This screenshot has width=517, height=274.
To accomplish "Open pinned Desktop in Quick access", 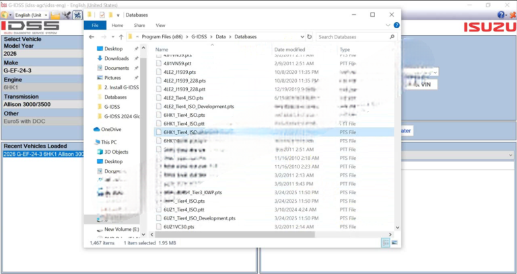I will [x=113, y=48].
